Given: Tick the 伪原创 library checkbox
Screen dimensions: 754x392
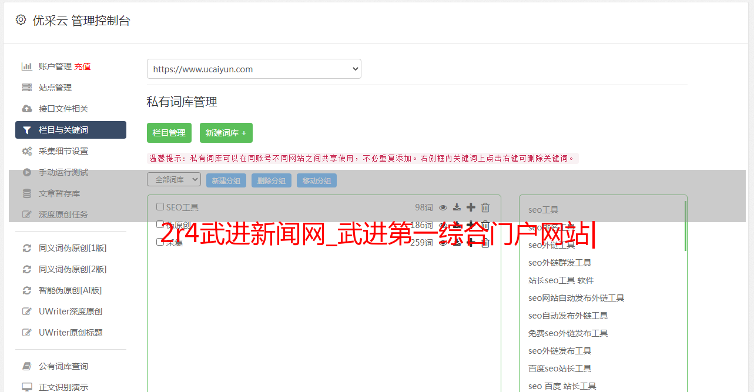Looking at the screenshot, I should tap(160, 225).
